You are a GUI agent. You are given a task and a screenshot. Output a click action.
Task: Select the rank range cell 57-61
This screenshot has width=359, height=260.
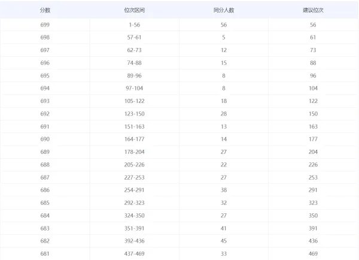pos(134,37)
